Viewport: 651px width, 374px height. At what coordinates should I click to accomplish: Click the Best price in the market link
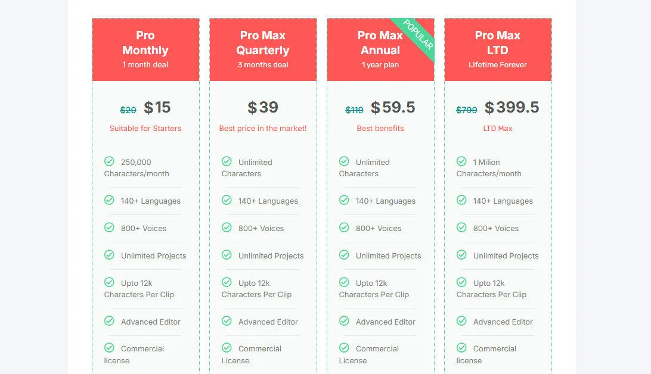point(262,129)
